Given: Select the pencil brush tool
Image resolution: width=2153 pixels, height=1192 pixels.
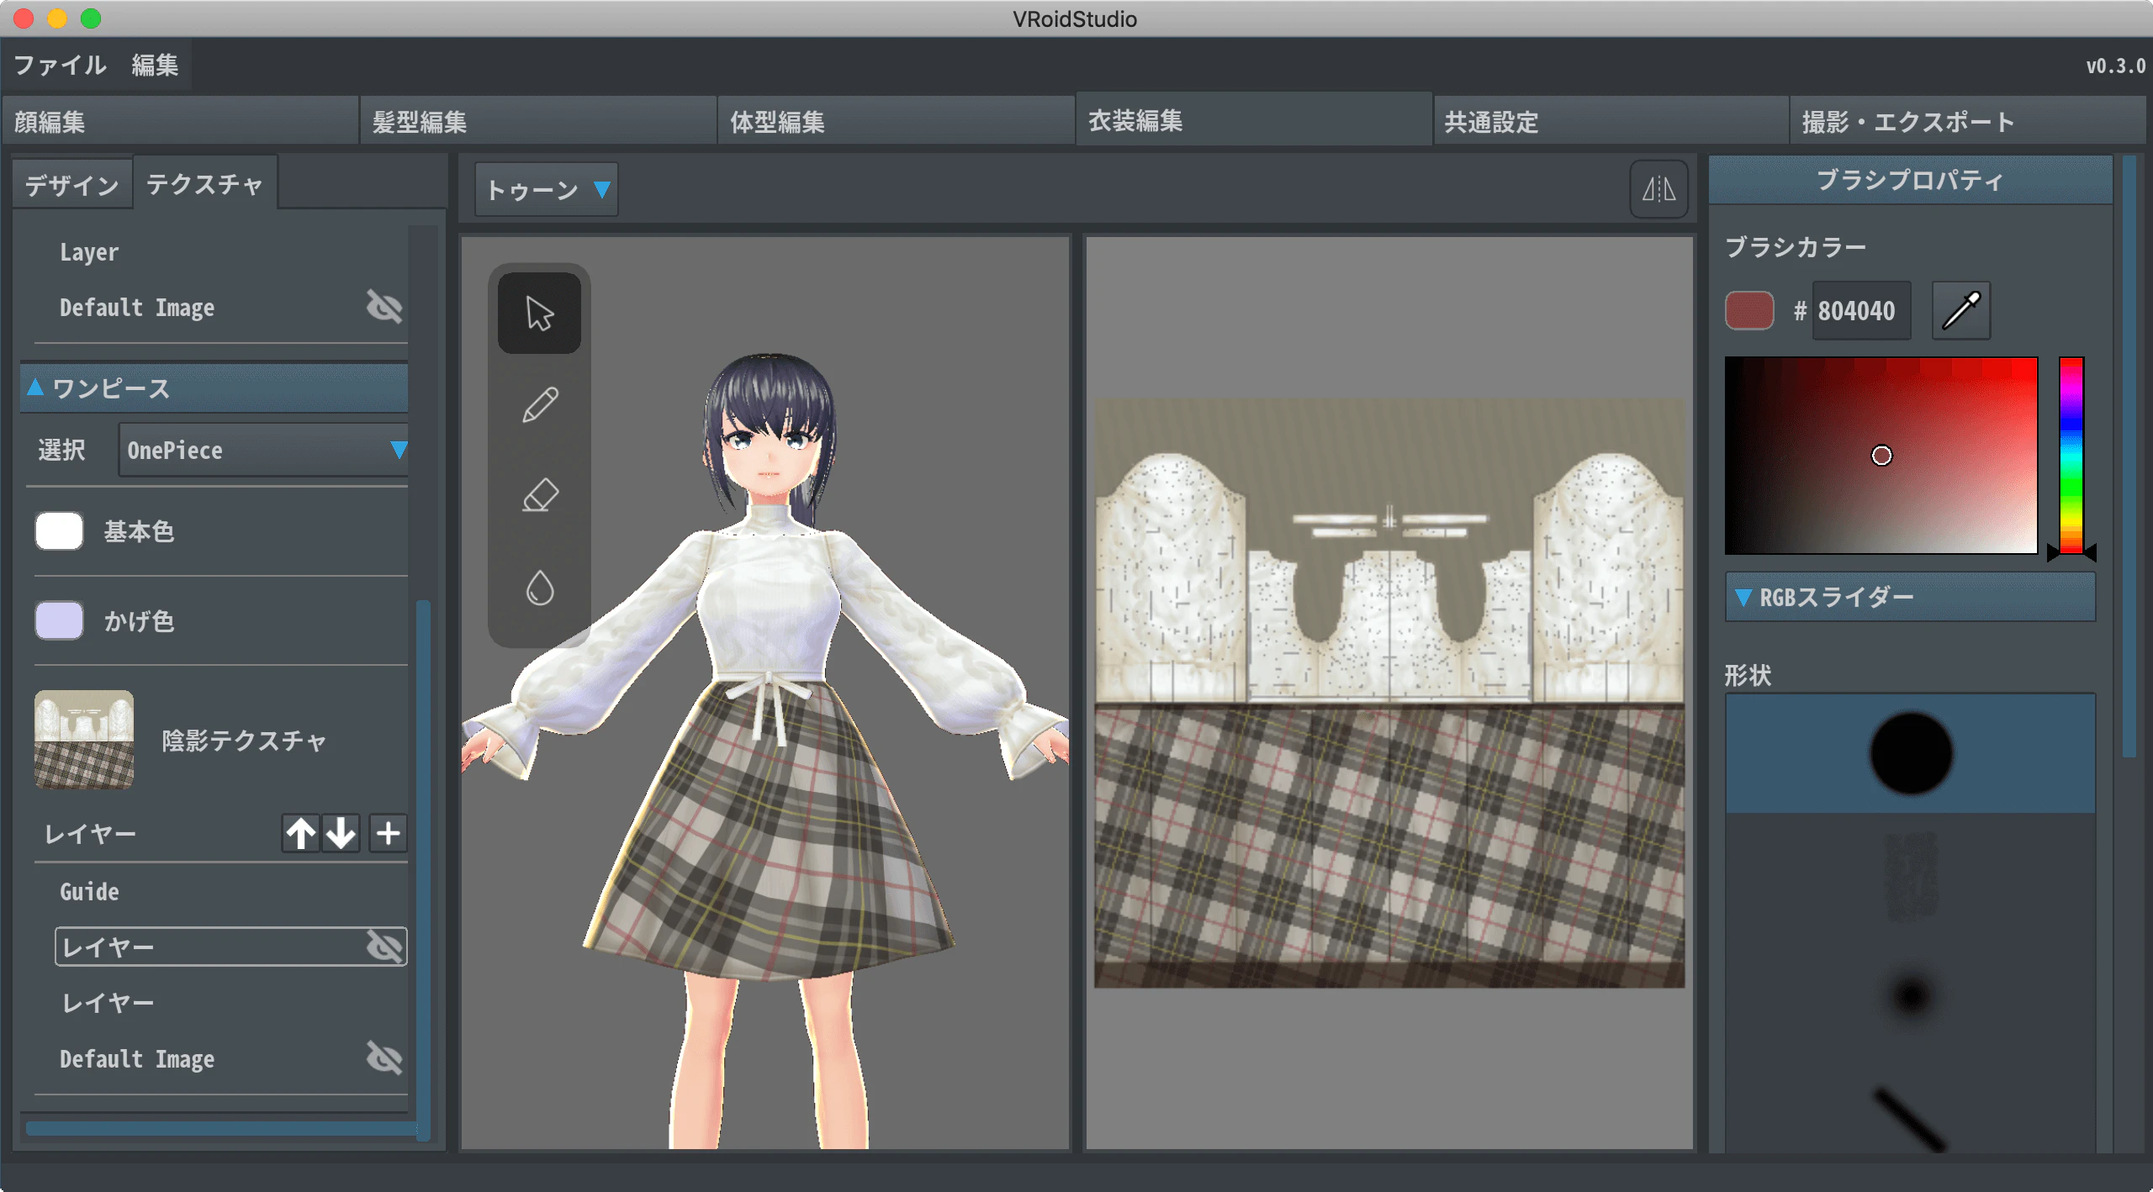Looking at the screenshot, I should 539,405.
